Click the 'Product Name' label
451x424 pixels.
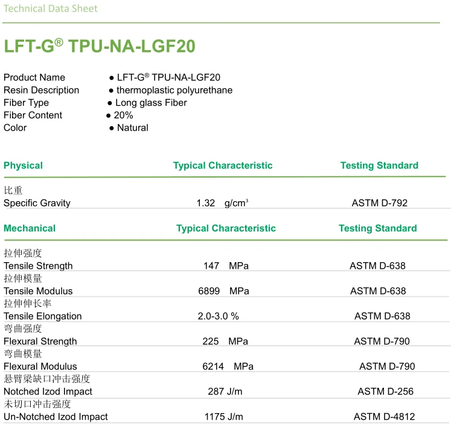34,77
